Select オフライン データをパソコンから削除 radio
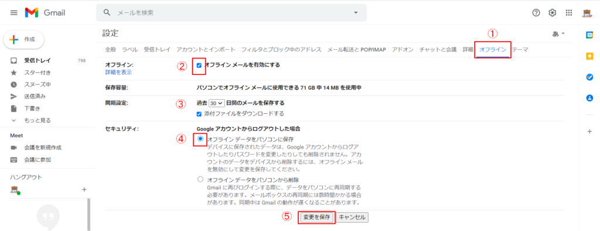The width and height of the screenshot is (600, 231). coord(200,179)
